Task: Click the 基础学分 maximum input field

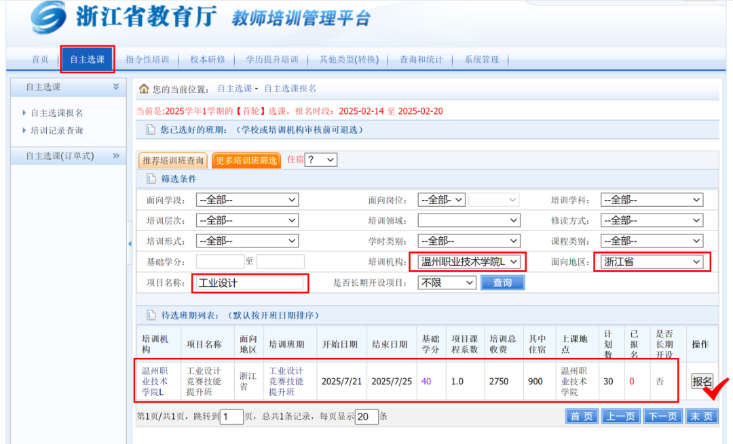Action: click(x=280, y=262)
